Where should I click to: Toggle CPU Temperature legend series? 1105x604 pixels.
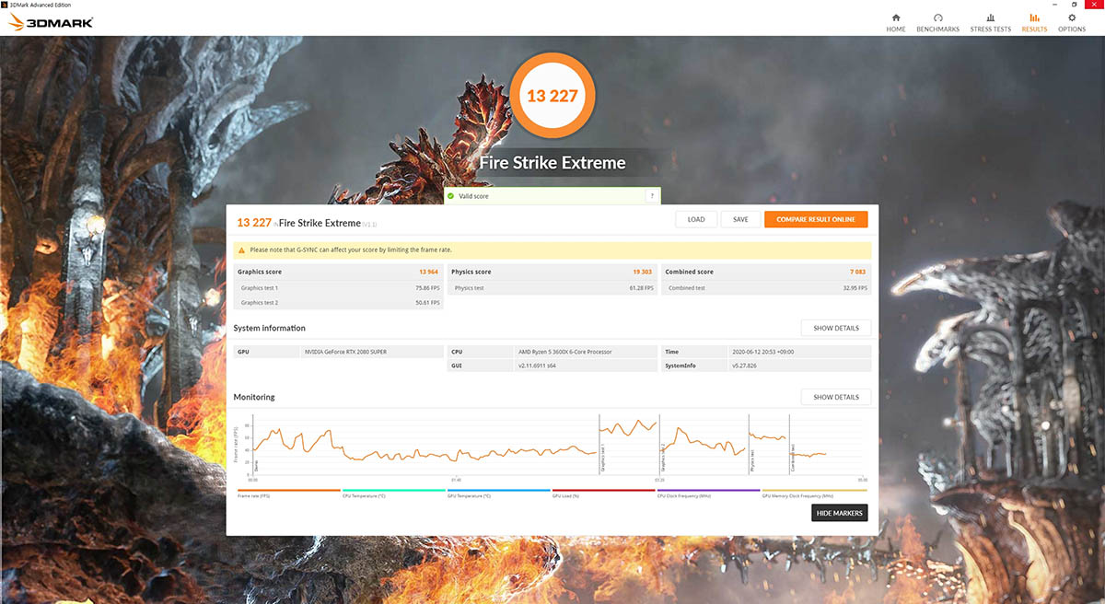(393, 493)
